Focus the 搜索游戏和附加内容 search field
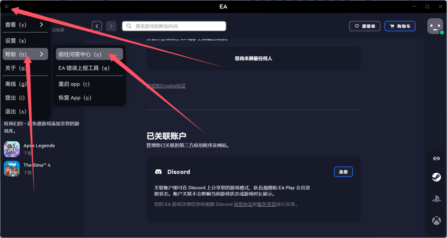This screenshot has width=447, height=238. 174,26
